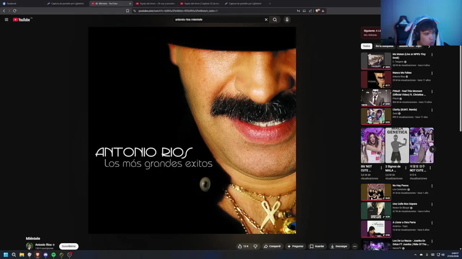
Task: Open File Explorer from taskbar
Action: [22, 255]
